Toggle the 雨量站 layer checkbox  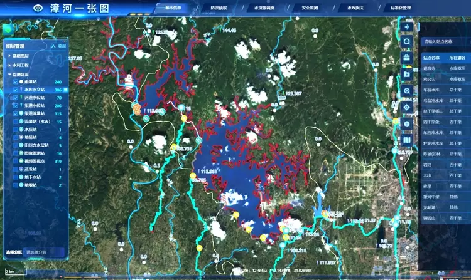point(15,82)
